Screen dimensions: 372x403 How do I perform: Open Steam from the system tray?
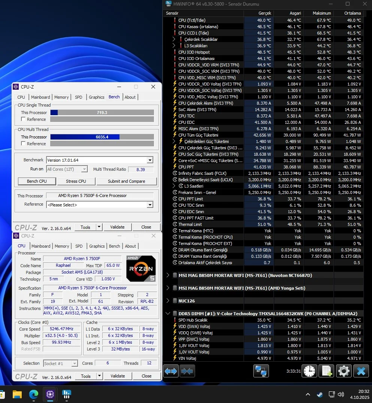(x=319, y=394)
